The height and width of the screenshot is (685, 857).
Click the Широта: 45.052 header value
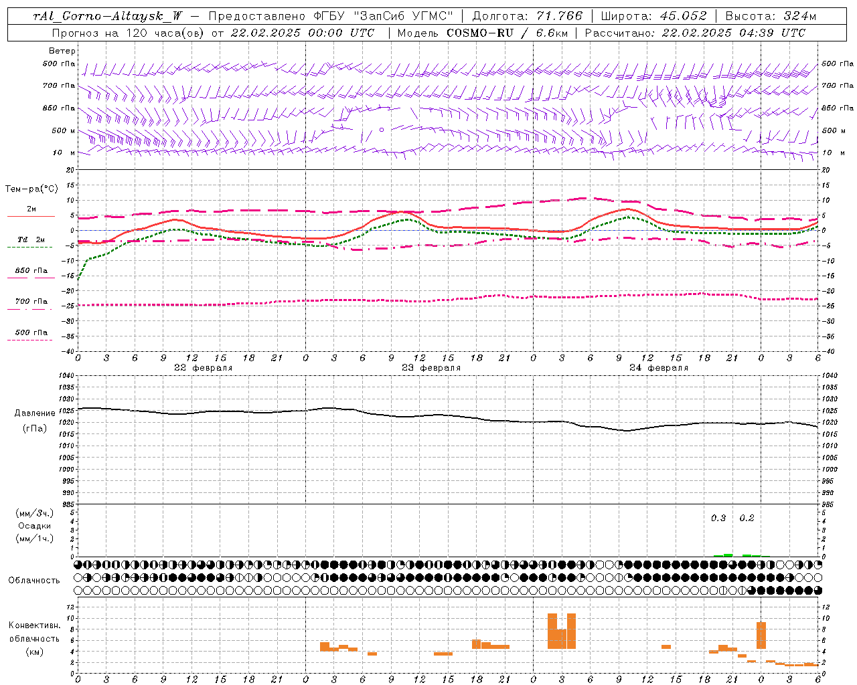coord(654,17)
